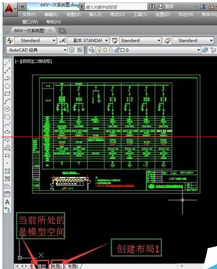This screenshot has width=217, height=269.
Task: Click the keyword search input field
Action: (116, 7)
